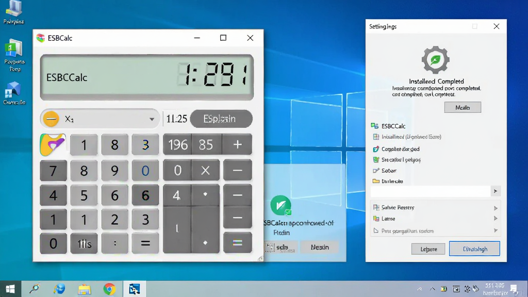The height and width of the screenshot is (297, 528).
Task: Click the blue 0 calculator key
Action: [x=145, y=170]
